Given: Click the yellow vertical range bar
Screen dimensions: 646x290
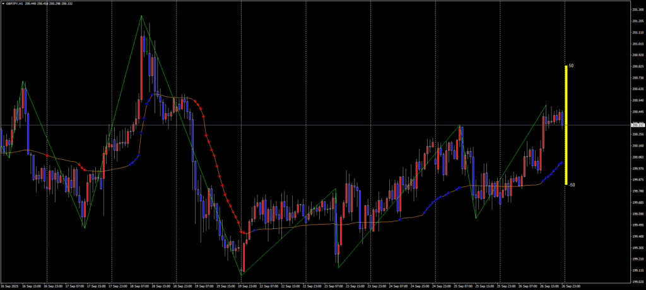Looking at the screenshot, I should pyautogui.click(x=566, y=125).
